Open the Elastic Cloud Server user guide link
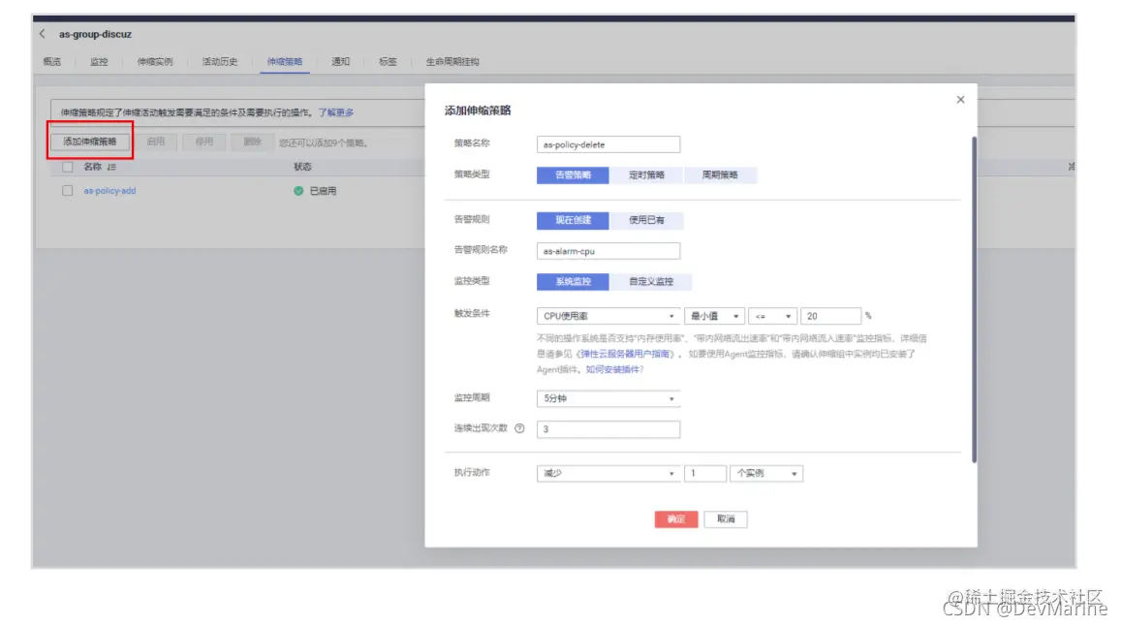 tap(625, 354)
